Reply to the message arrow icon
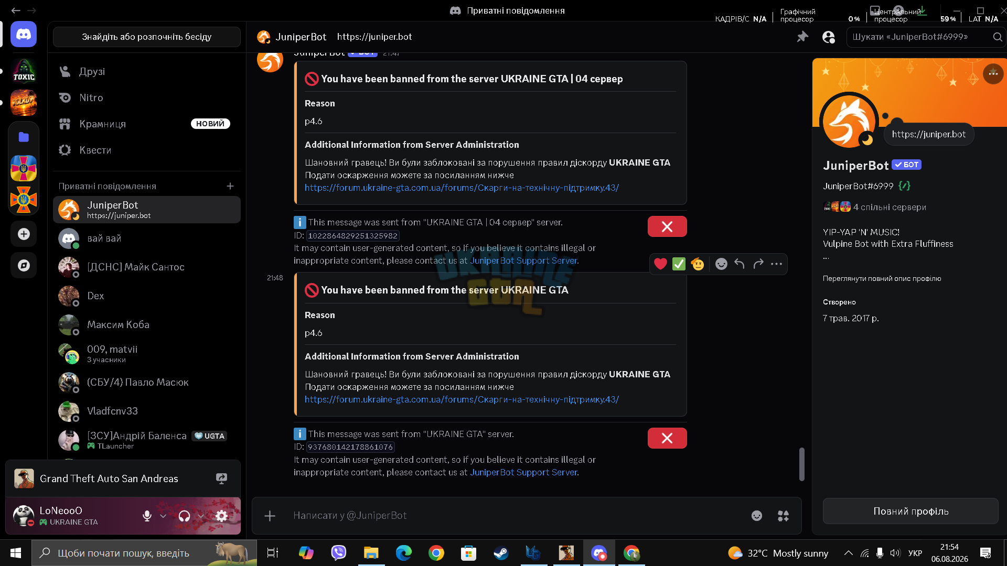The image size is (1007, 566). 740,264
